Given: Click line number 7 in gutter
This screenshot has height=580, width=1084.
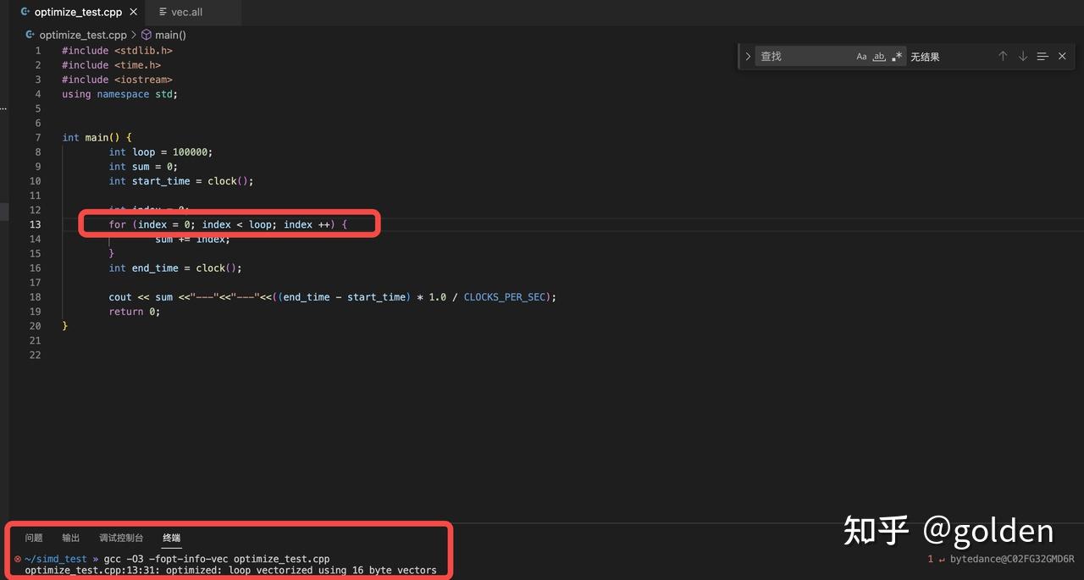Looking at the screenshot, I should [38, 137].
